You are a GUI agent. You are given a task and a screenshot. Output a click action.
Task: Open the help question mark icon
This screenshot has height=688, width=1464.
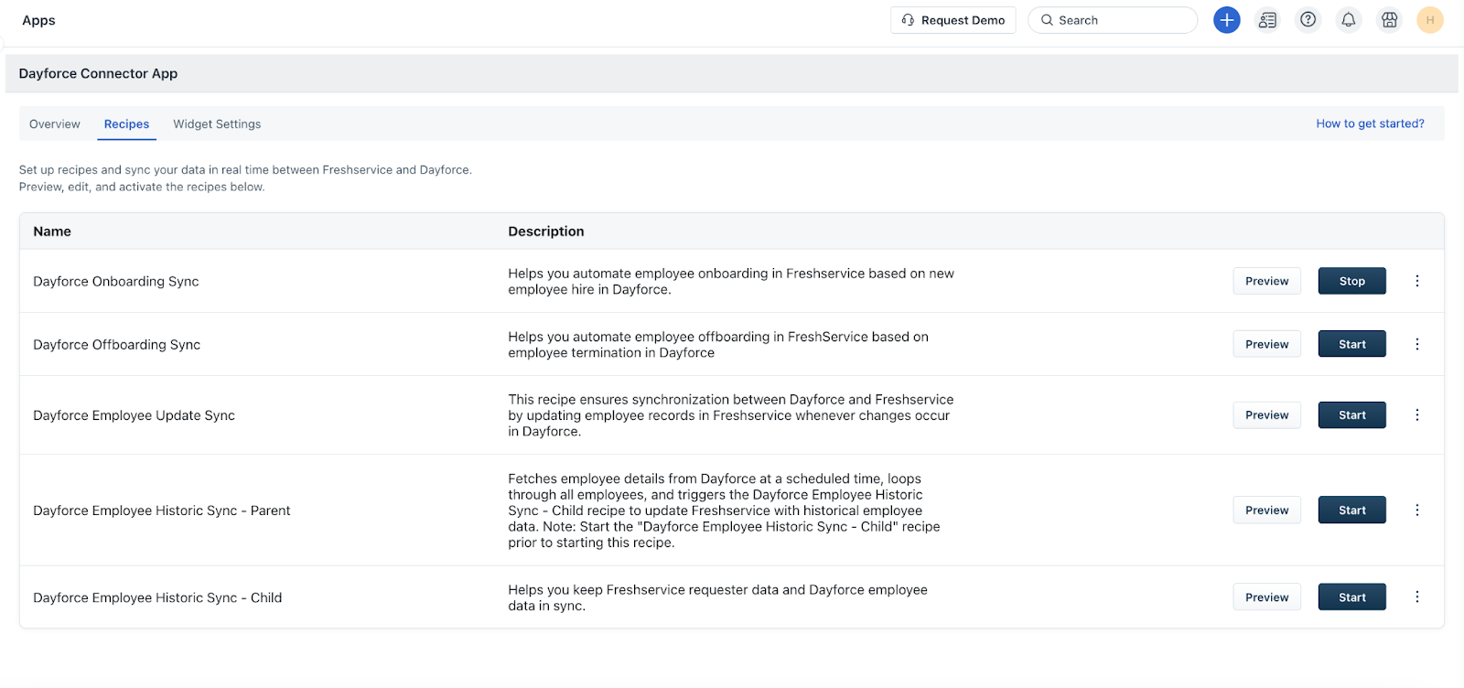[x=1308, y=20]
